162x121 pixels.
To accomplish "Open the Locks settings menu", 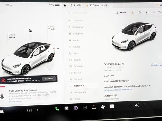I will point(74,40).
